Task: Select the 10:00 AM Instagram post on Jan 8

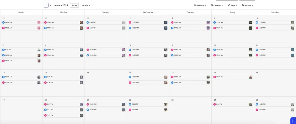Action: [148, 55]
